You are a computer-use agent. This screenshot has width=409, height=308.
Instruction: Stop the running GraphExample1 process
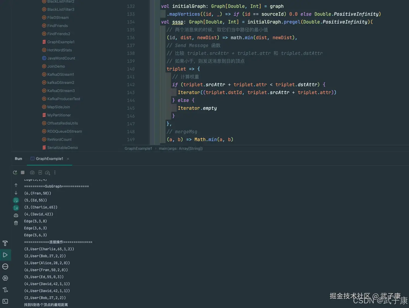coord(23,173)
